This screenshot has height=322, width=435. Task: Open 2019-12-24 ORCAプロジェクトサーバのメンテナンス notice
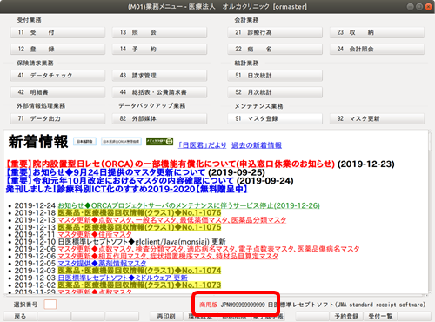(189, 205)
